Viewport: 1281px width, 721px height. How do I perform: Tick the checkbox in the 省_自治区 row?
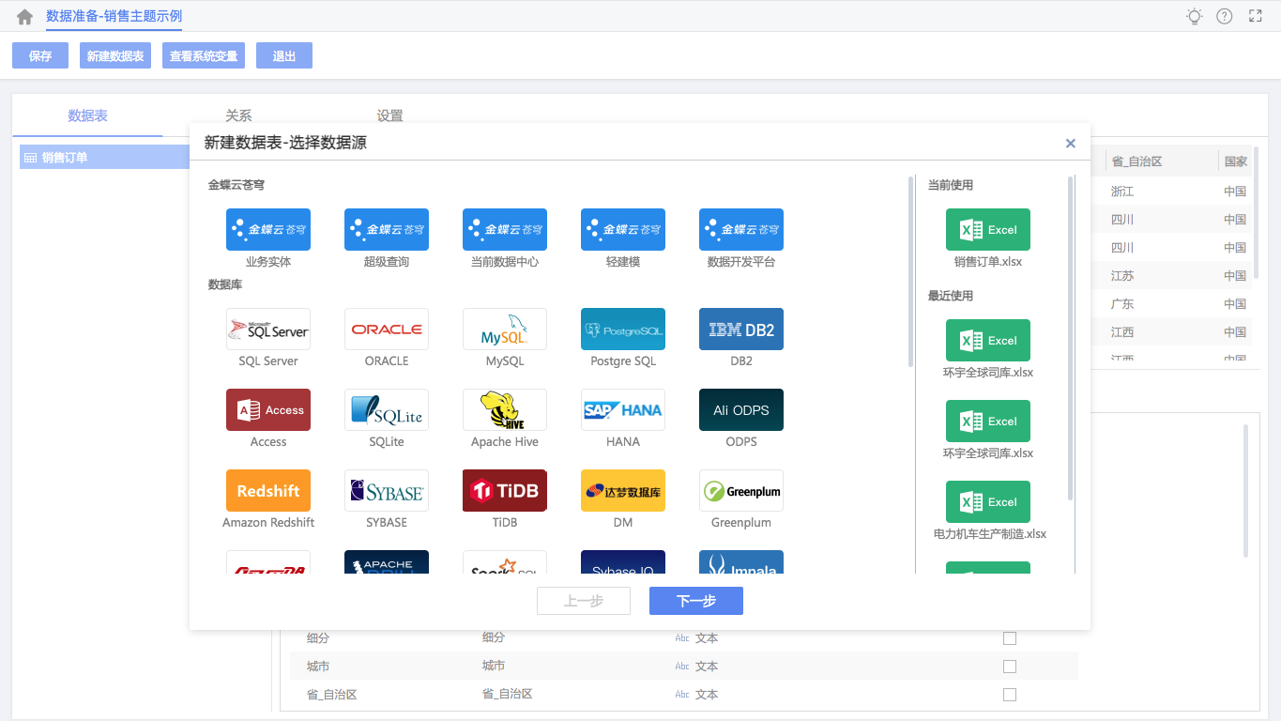pos(1010,695)
